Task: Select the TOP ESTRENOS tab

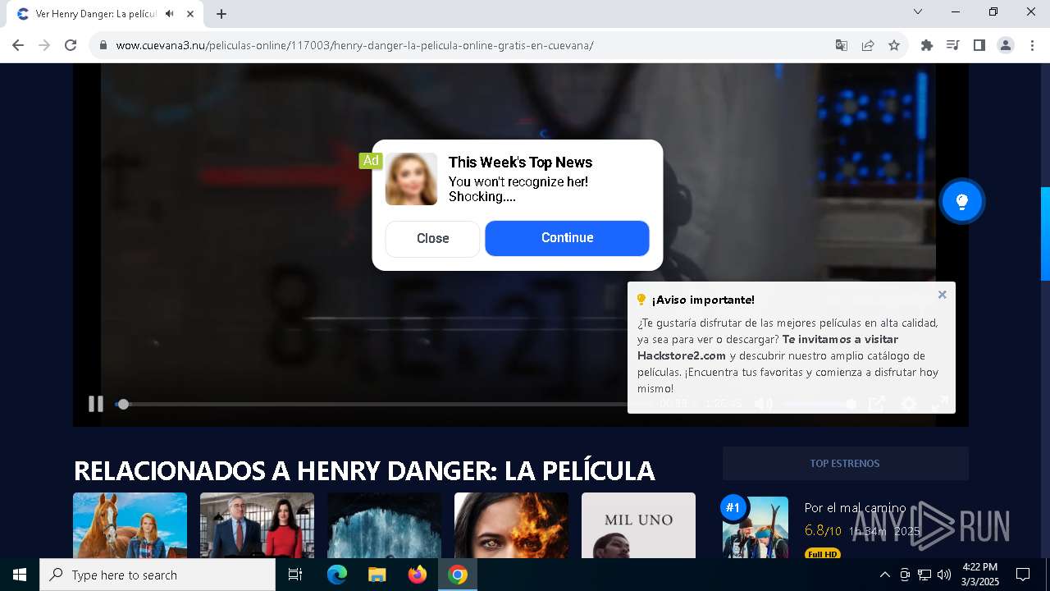Action: (x=845, y=464)
